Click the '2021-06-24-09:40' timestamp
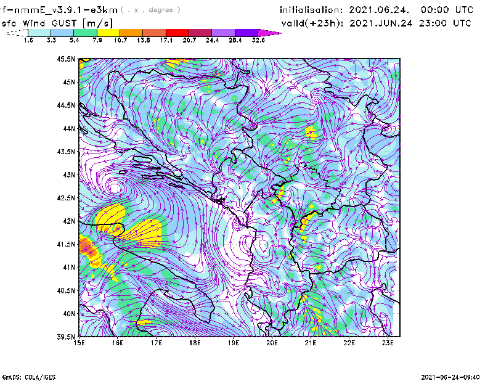This screenshot has height=381, width=493. click(450, 377)
